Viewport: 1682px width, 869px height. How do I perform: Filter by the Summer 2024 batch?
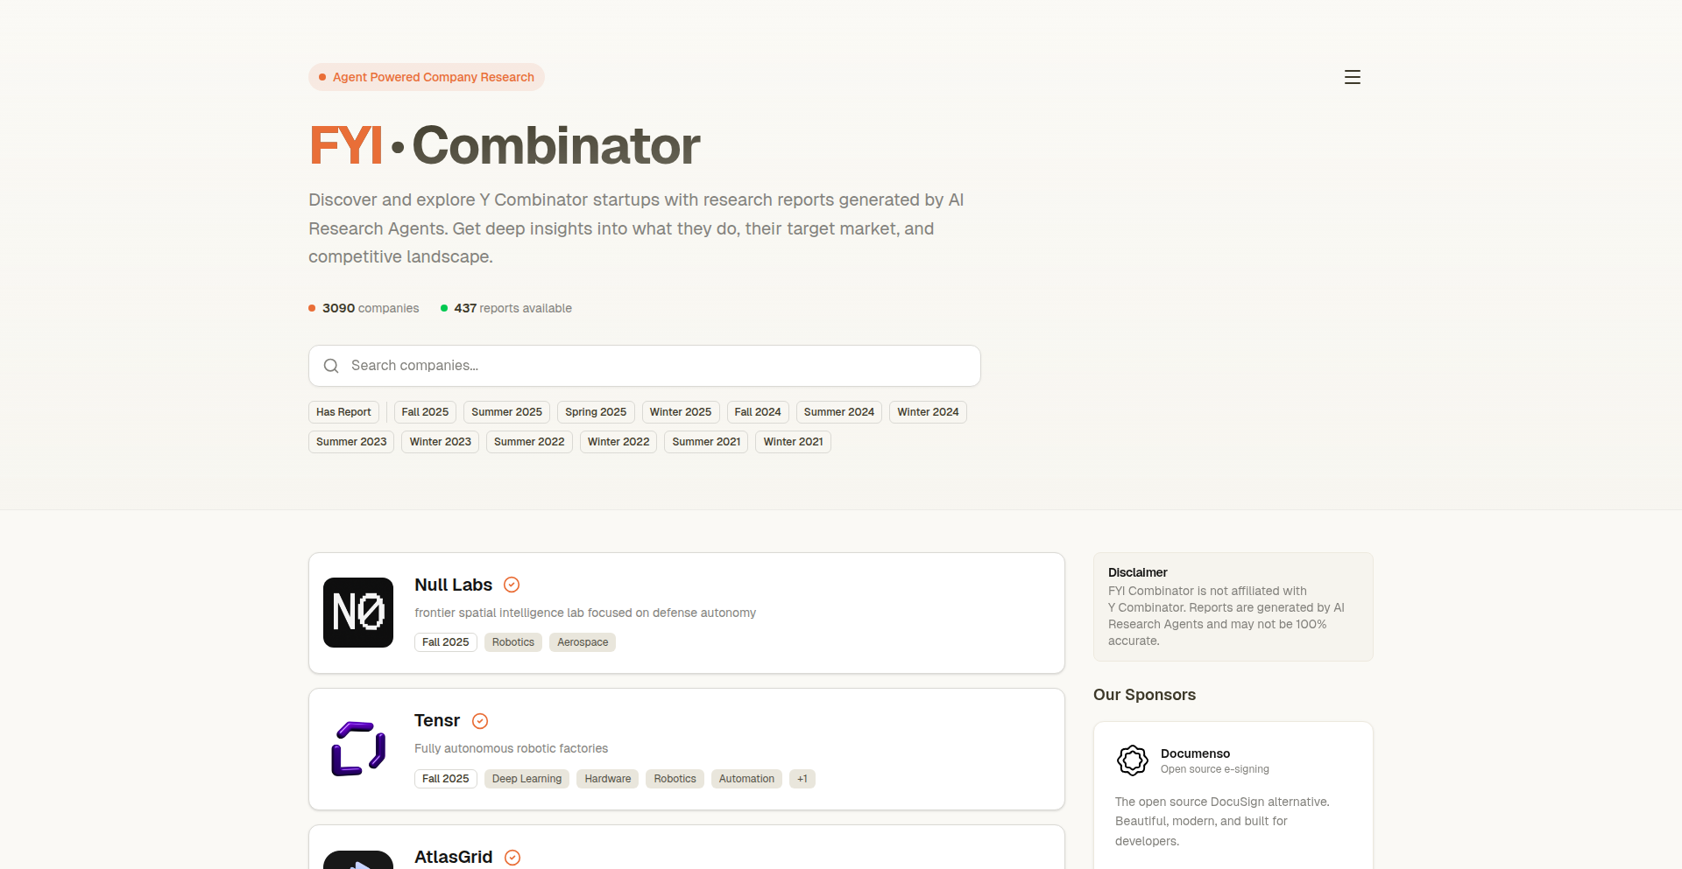pyautogui.click(x=838, y=412)
